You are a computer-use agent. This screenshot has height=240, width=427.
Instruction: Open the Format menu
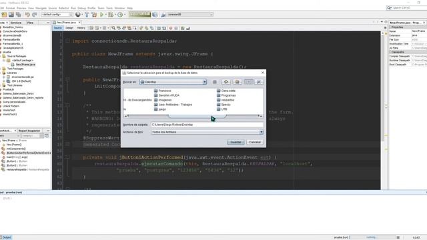10,8
